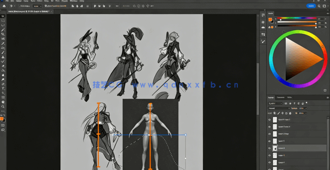Screen dimensions: 330x170
Task: Click the small square icon below the color wheel
Action: coord(325,90)
